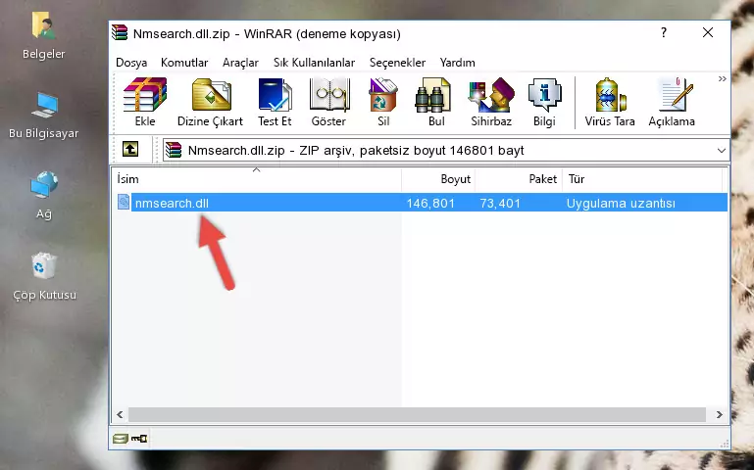Click the help question mark button
754x470 pixels.
coord(664,32)
